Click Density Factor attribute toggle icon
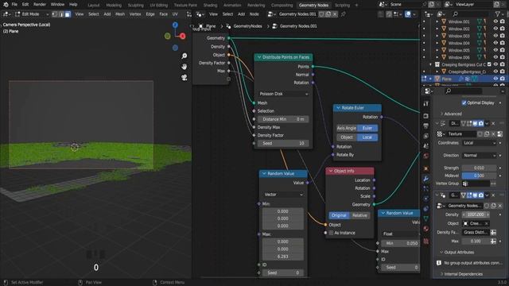509x286 pixels. (x=493, y=233)
